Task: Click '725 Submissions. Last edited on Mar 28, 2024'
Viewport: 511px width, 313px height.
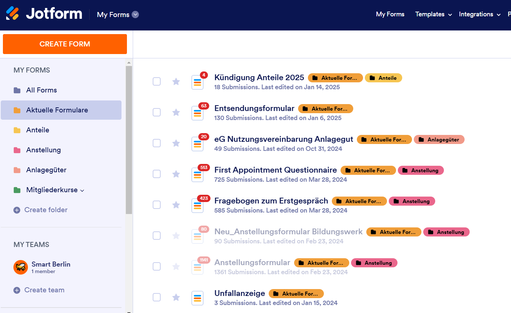Action: (281, 180)
